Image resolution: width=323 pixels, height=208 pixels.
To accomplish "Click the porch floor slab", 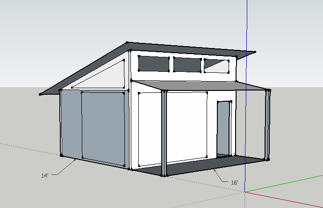I will (x=198, y=165).
